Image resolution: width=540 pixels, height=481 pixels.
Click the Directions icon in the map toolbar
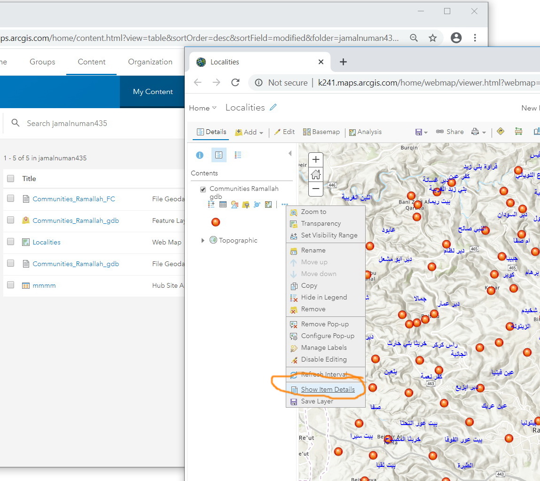[500, 132]
